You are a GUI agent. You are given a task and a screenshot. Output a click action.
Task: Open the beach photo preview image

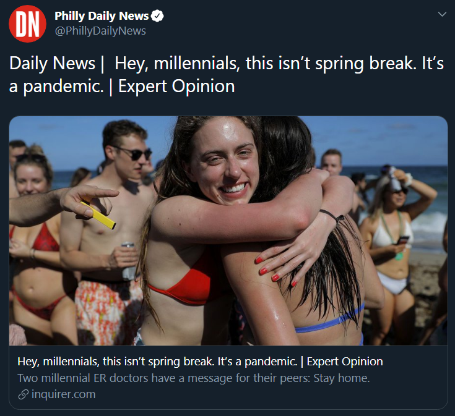click(228, 231)
